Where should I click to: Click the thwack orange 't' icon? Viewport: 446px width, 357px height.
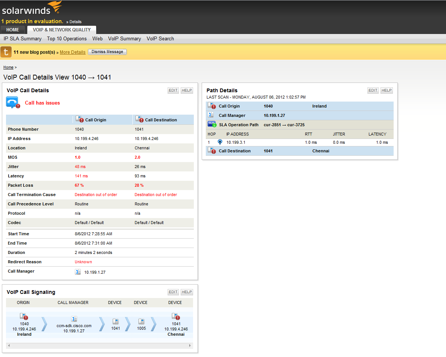(6, 52)
